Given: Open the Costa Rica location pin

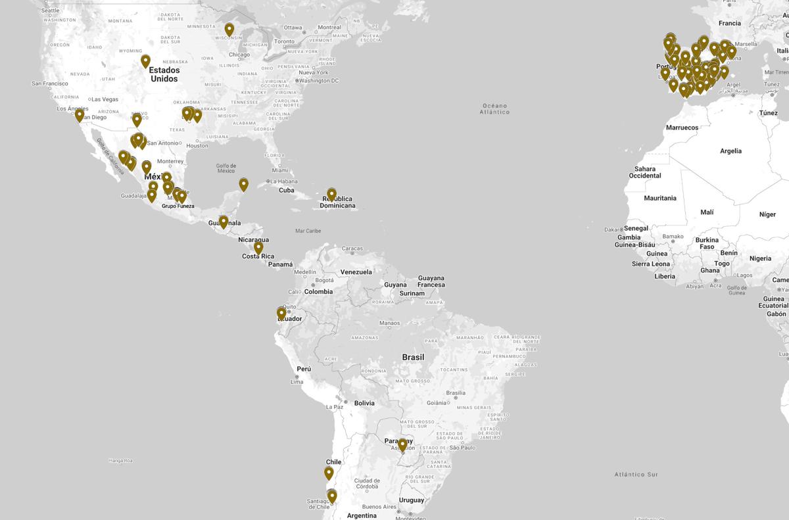Looking at the screenshot, I should [258, 248].
